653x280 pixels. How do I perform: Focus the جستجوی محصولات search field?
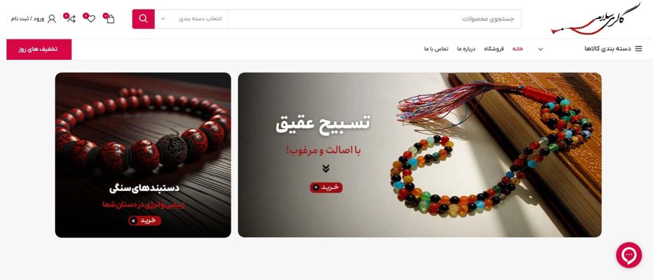coord(374,19)
